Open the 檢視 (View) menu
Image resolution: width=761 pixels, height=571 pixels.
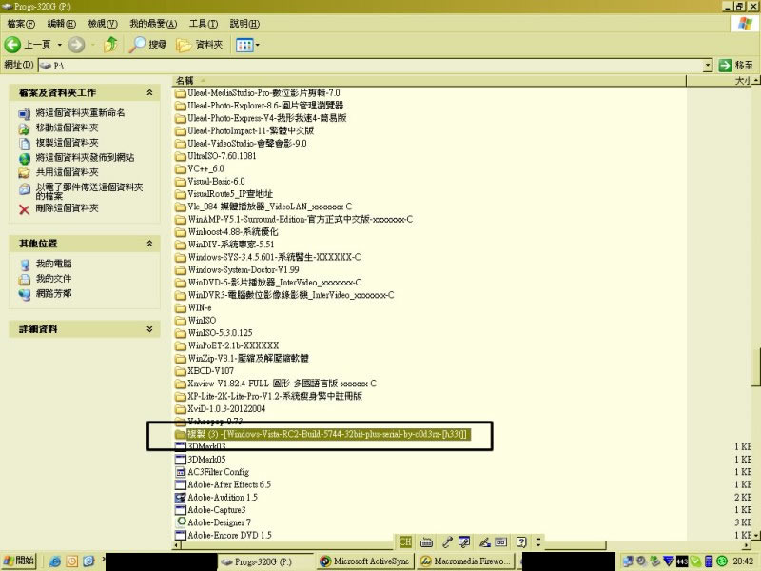point(97,23)
